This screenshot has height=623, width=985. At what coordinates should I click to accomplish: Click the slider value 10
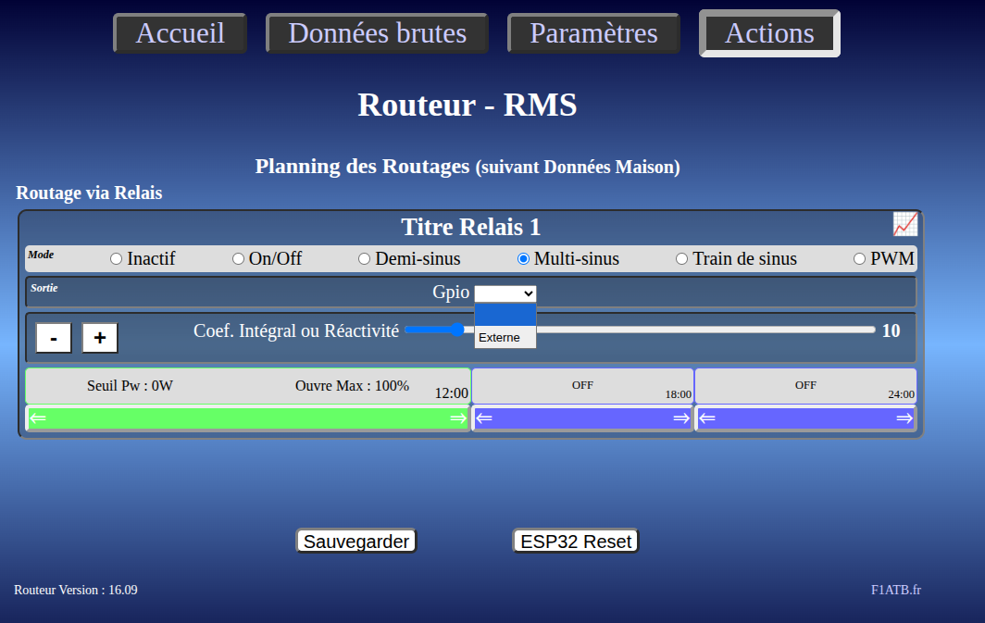pyautogui.click(x=891, y=330)
